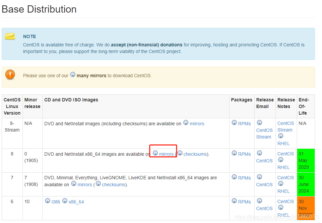The image size is (322, 223).
Task: Open CentOS release notes link in version 8 row
Action: [286, 154]
